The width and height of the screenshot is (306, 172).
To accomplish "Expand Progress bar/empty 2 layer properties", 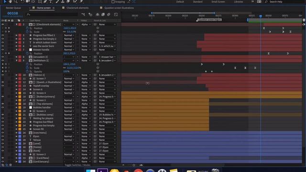I will point(17,39).
